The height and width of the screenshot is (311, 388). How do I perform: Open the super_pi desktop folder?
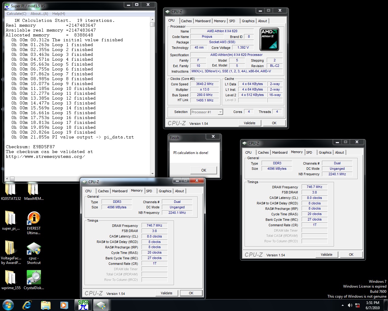click(11, 220)
